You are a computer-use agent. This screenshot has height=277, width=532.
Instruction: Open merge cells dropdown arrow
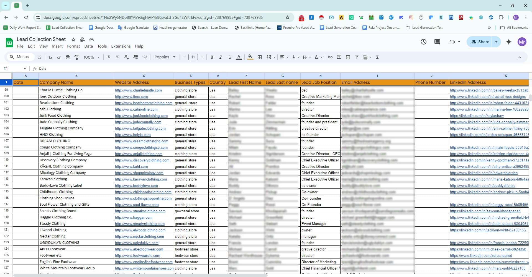click(275, 57)
